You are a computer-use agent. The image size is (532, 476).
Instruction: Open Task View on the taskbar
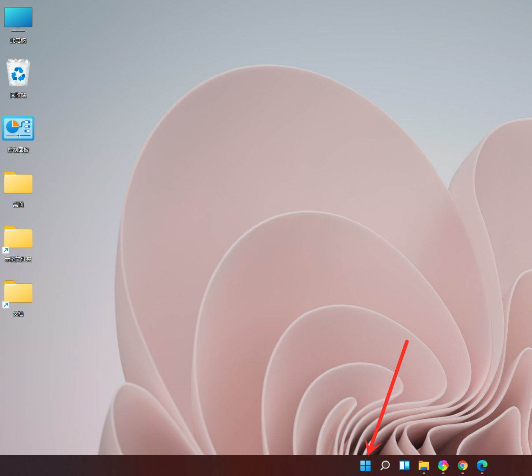point(404,465)
